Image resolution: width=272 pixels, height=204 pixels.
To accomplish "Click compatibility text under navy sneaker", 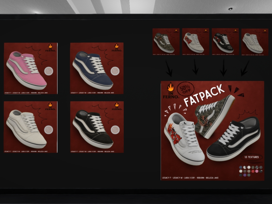I will [92, 93].
